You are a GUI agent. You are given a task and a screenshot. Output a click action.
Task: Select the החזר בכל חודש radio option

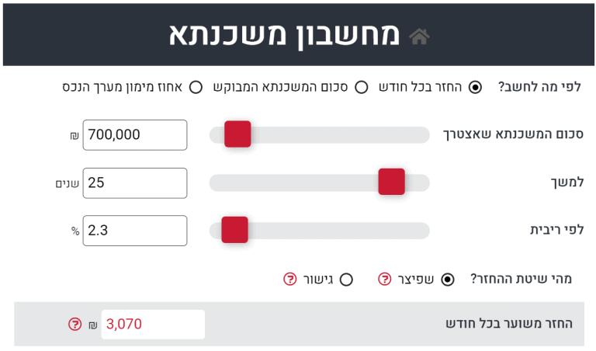point(475,87)
